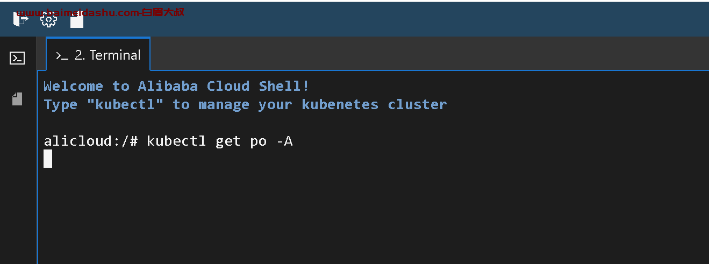
Task: Click the white new file icon in header
Action: pos(77,21)
